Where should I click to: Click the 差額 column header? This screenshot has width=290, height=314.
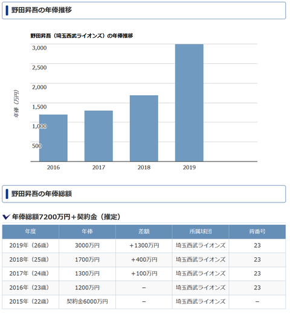[x=144, y=231]
